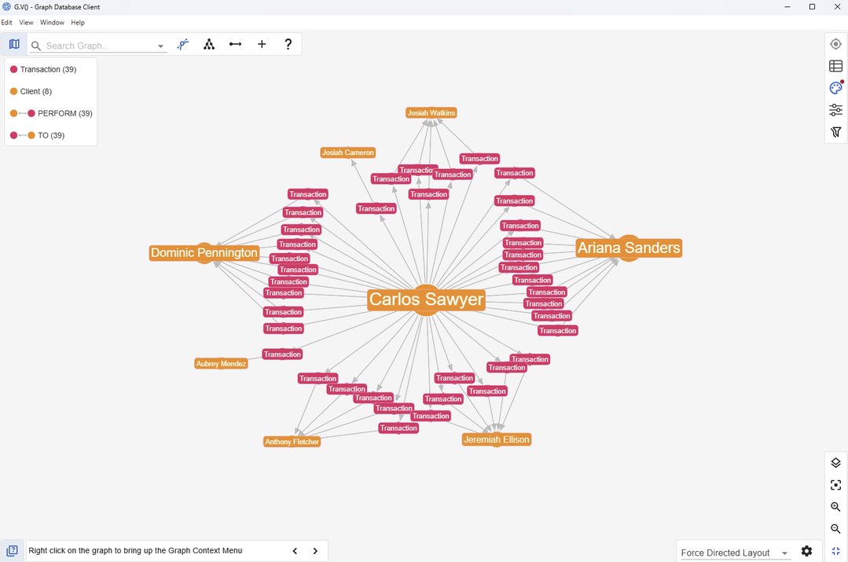Click the hierarchy tree layout icon

click(209, 45)
